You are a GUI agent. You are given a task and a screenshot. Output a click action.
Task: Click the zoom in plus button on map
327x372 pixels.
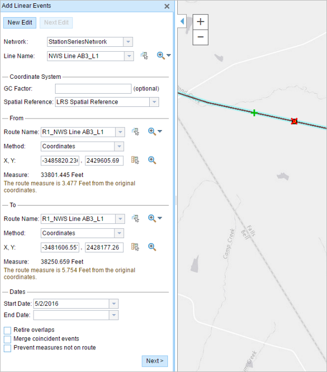[200, 22]
